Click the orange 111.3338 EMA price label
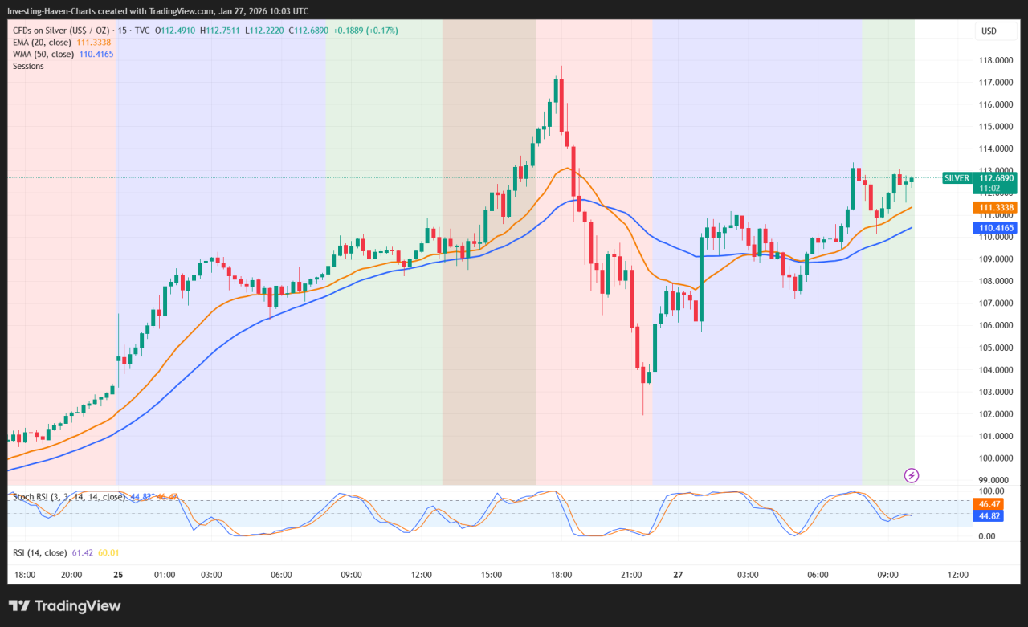This screenshot has height=627, width=1028. point(996,207)
